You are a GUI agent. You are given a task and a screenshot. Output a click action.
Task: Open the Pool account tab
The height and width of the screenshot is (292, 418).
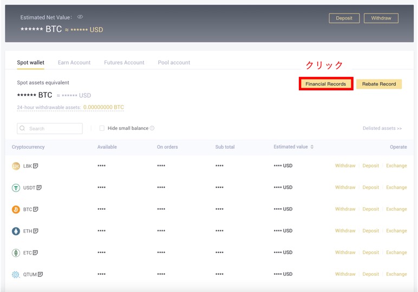pyautogui.click(x=174, y=63)
